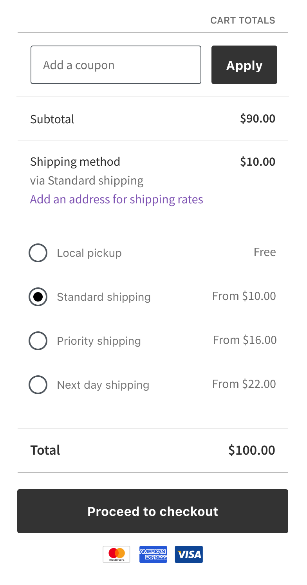Click the CART TOTALS heading
Viewport: 307px width, 585px height.
pos(243,20)
